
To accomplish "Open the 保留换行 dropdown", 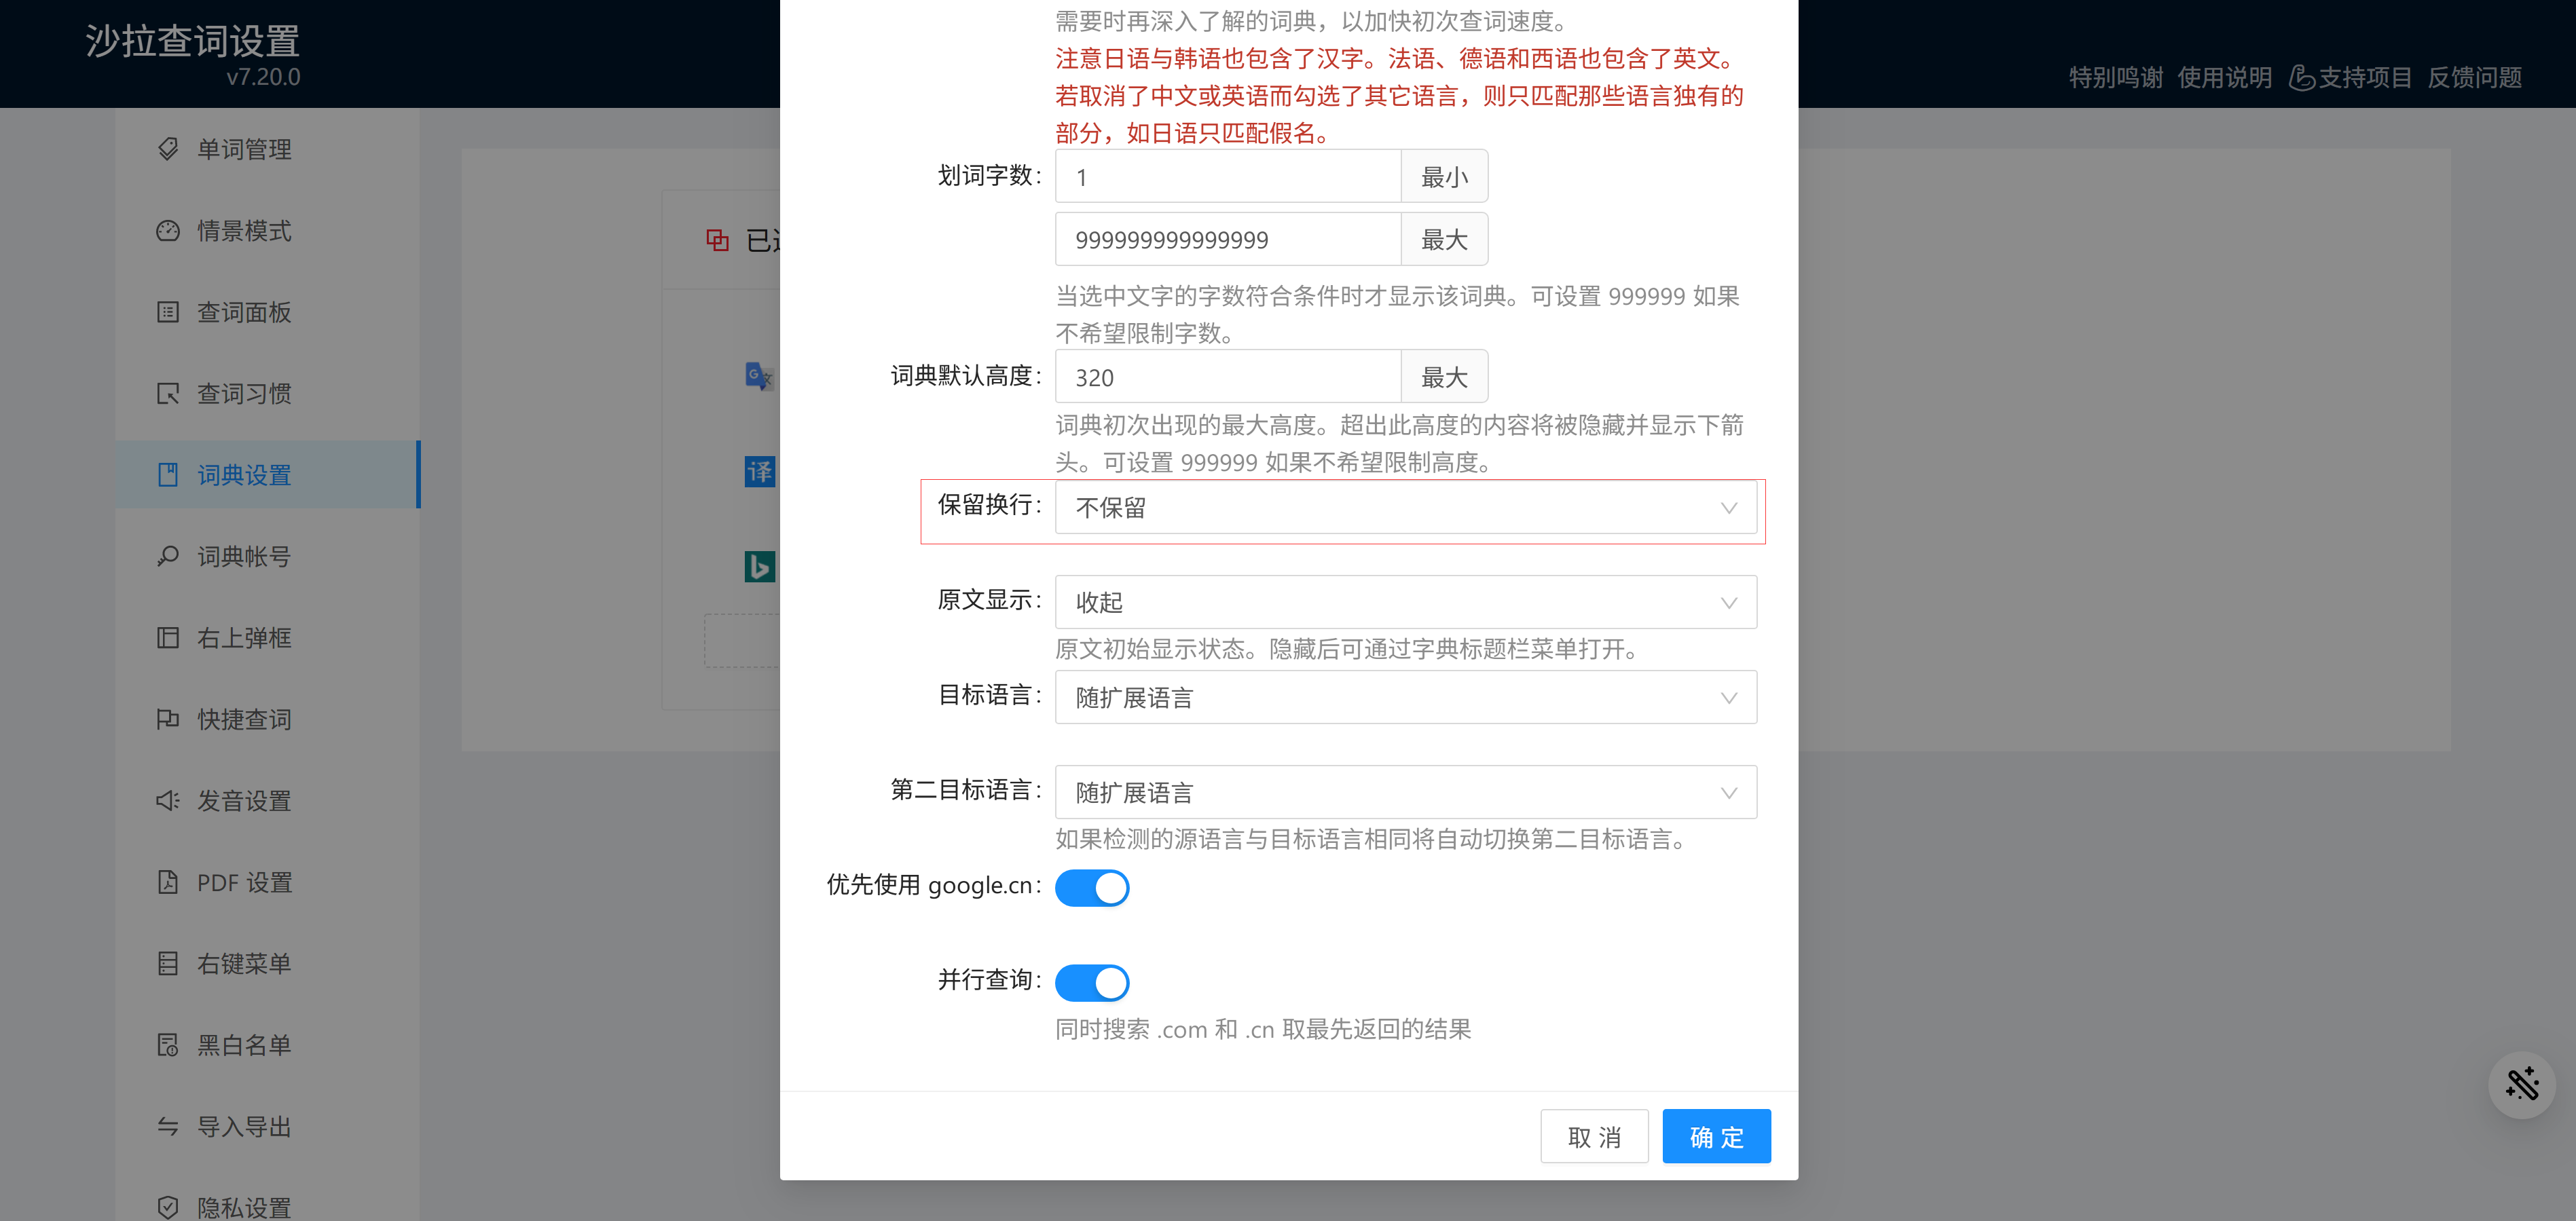I will pyautogui.click(x=1405, y=508).
